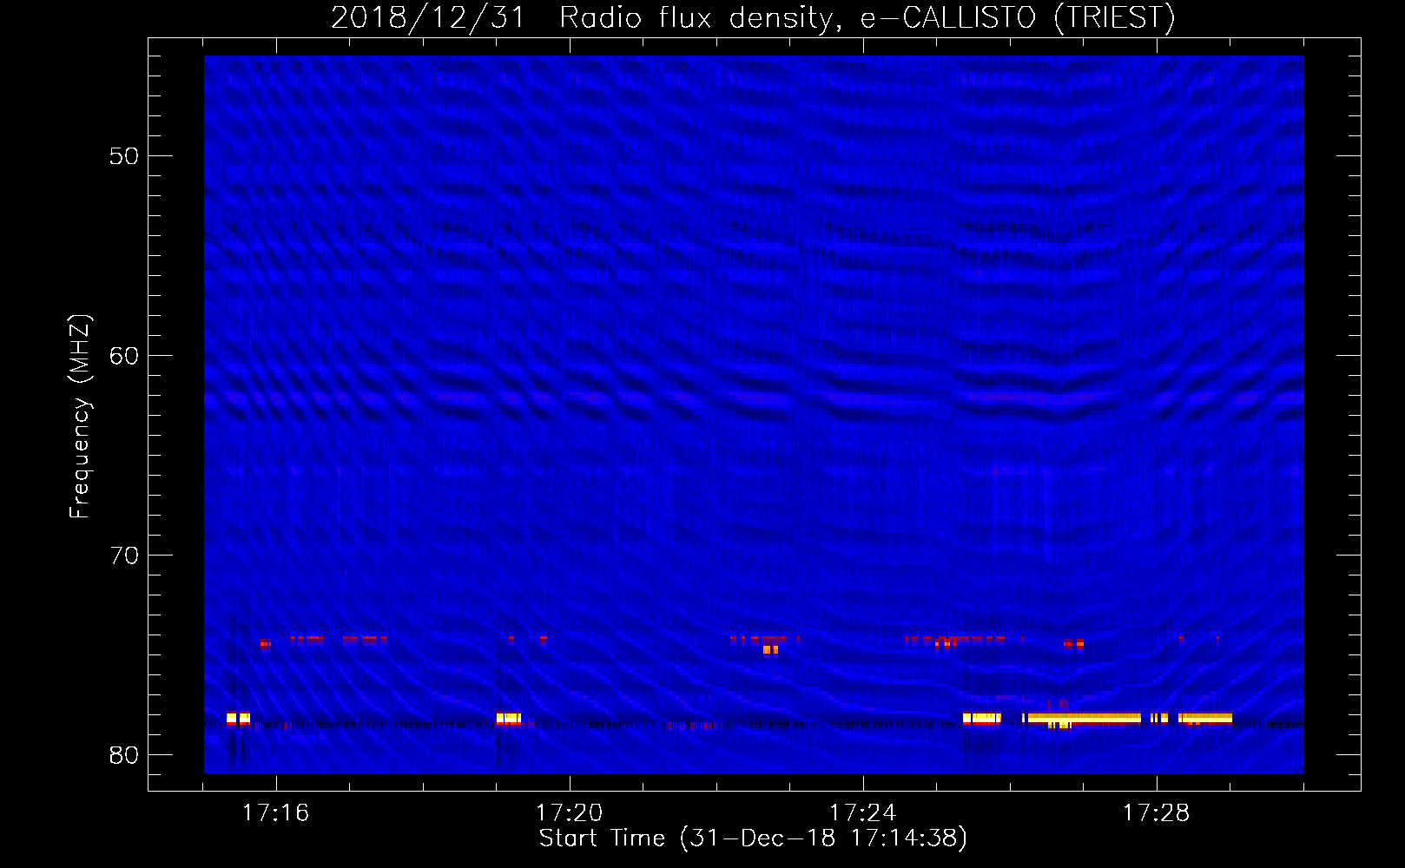Screen dimensions: 1405x868
Task: Click the "Frequency (MHZ)" axis label
Action: pyautogui.click(x=79, y=417)
